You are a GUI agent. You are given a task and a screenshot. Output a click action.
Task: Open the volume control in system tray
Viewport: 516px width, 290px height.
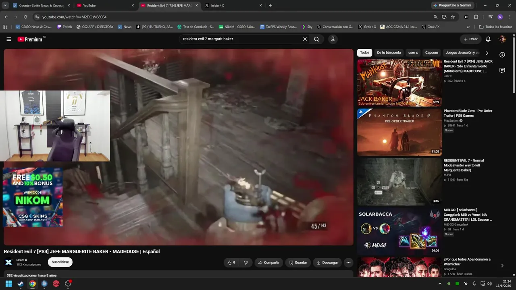coord(489,284)
